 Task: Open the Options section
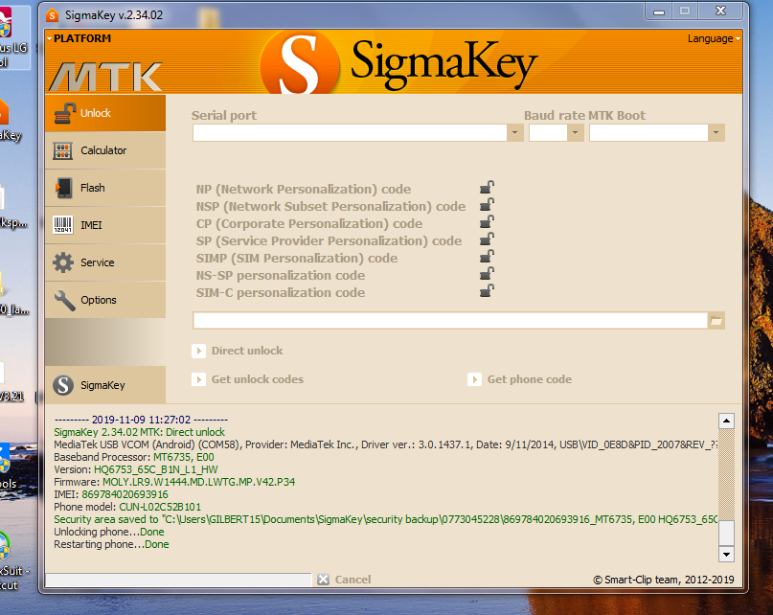click(105, 300)
